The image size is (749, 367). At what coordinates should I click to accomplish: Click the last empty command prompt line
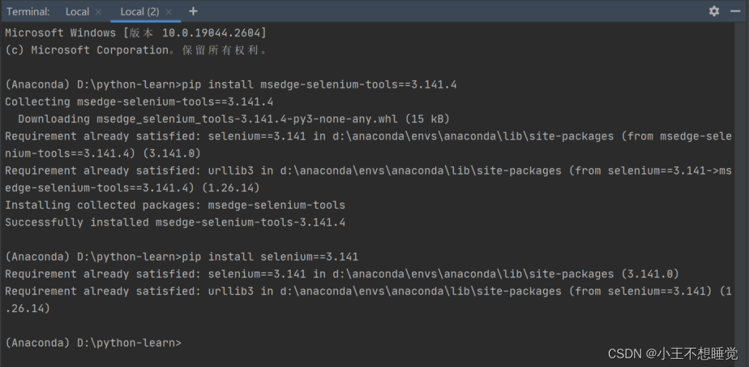tap(93, 343)
